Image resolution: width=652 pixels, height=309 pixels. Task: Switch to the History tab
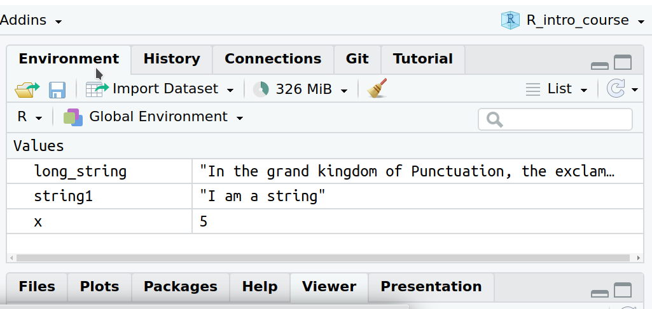click(x=172, y=59)
